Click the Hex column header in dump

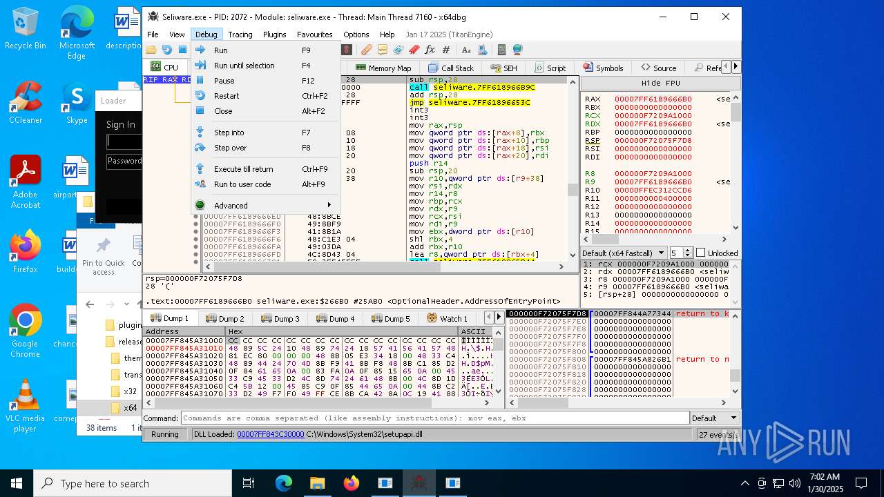(343, 331)
